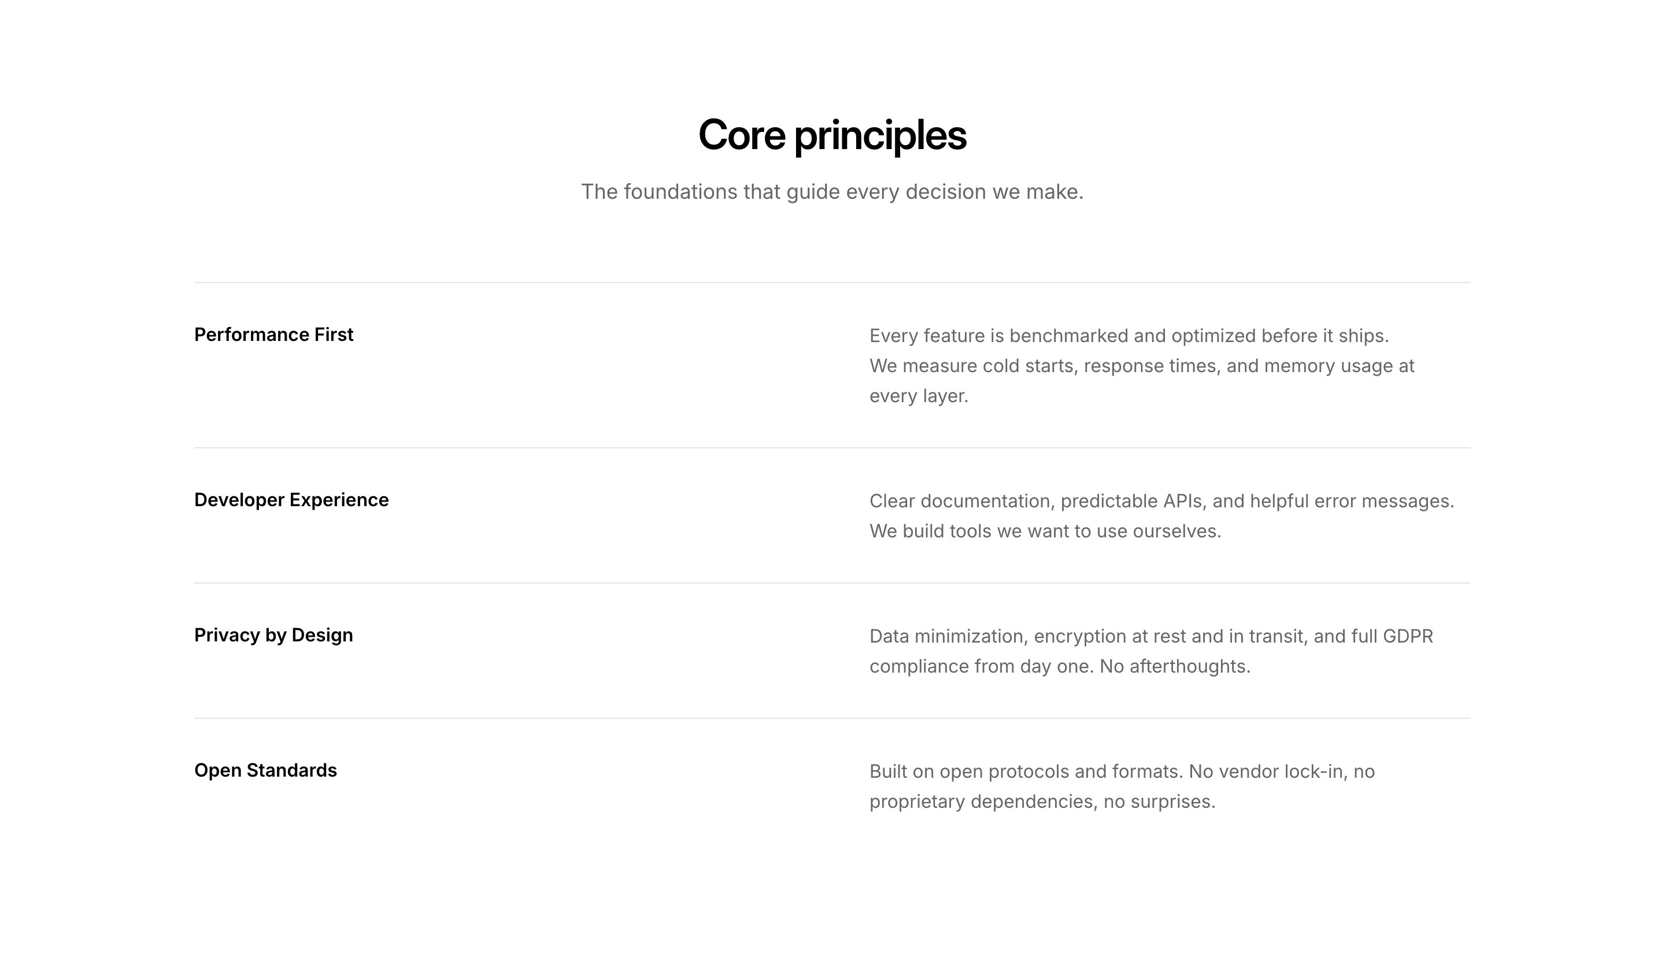Viewport: 1665px width, 965px height.
Task: Click the phrase "proprietary dependencies"
Action: click(x=983, y=802)
